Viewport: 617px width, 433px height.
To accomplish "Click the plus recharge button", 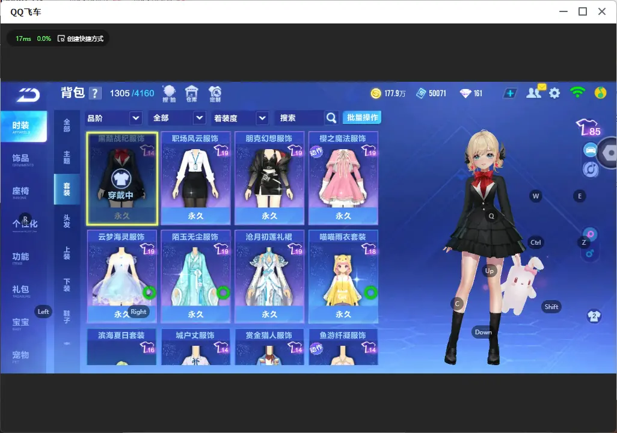I will coord(509,93).
